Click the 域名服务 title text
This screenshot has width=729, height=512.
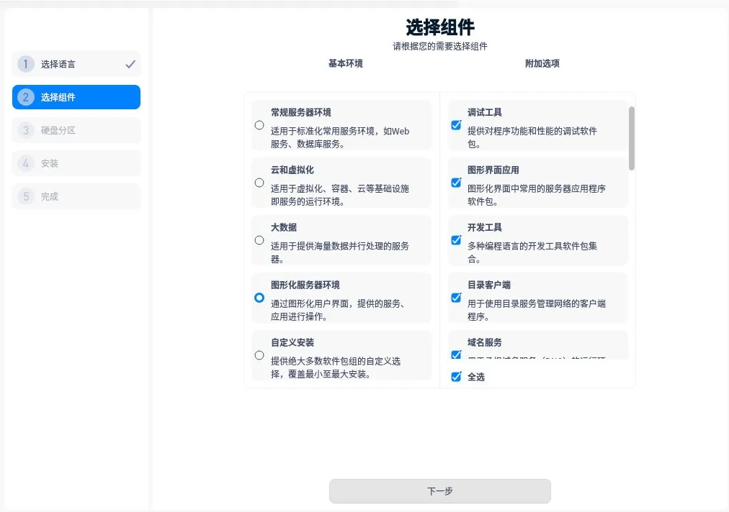(485, 342)
